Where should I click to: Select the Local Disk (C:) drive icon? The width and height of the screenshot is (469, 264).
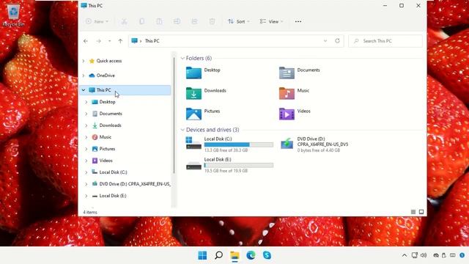click(193, 143)
